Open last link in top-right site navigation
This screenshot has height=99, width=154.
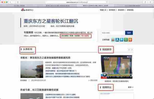(x=130, y=10)
